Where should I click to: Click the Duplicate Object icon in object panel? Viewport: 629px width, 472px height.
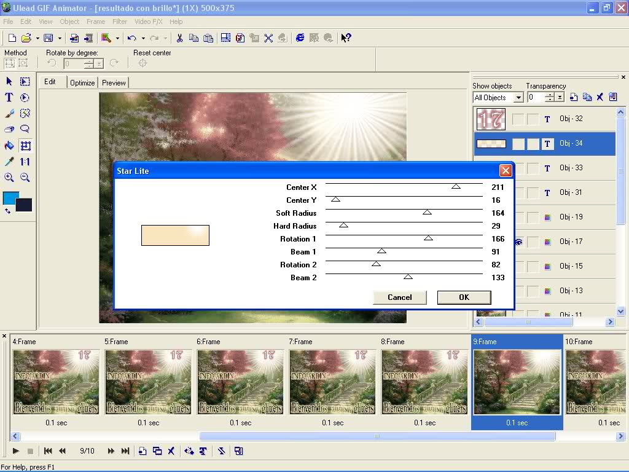[x=587, y=96]
